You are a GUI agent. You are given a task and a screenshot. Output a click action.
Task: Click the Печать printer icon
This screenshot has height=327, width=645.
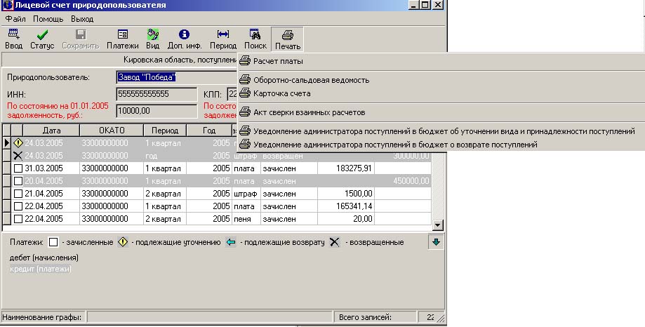[x=287, y=35]
